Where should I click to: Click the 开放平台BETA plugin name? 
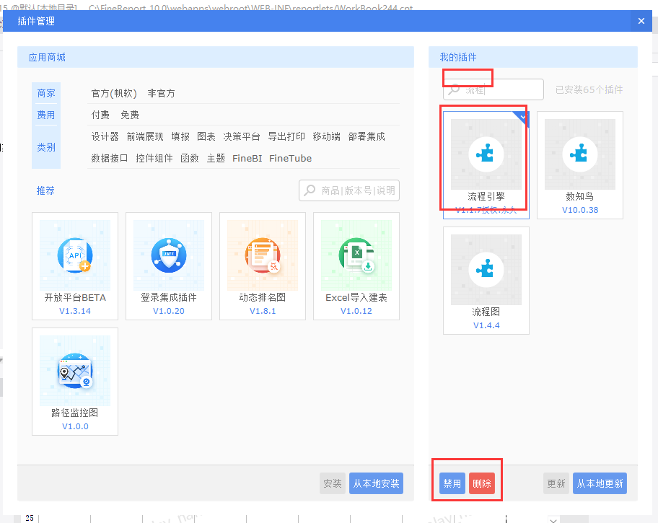coord(75,298)
